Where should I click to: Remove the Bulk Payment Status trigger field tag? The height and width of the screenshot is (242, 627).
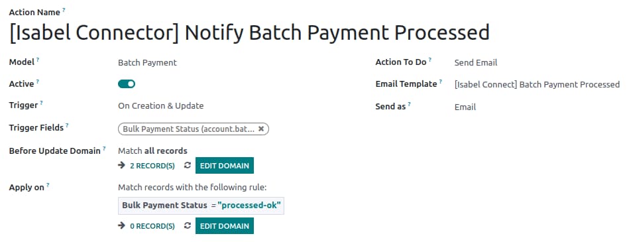point(260,129)
